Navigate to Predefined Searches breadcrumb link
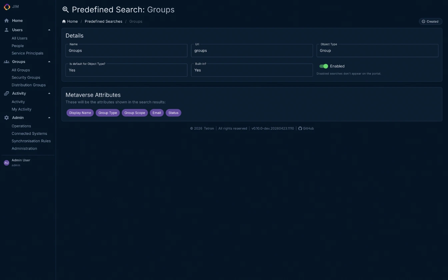 [103, 21]
